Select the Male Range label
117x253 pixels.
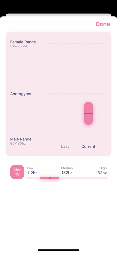pos(21,139)
